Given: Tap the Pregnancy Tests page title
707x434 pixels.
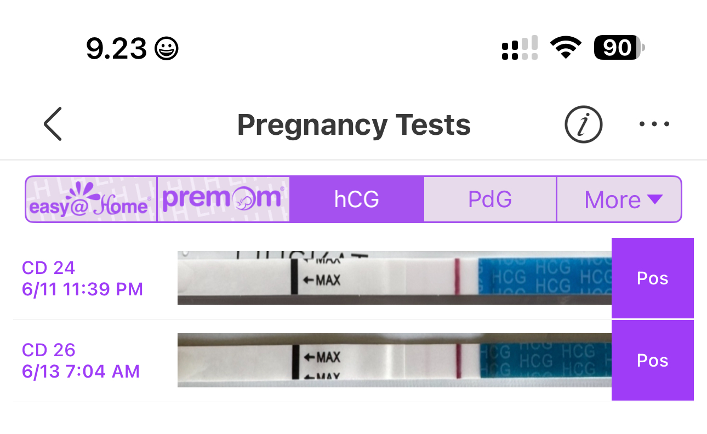Looking at the screenshot, I should point(353,125).
